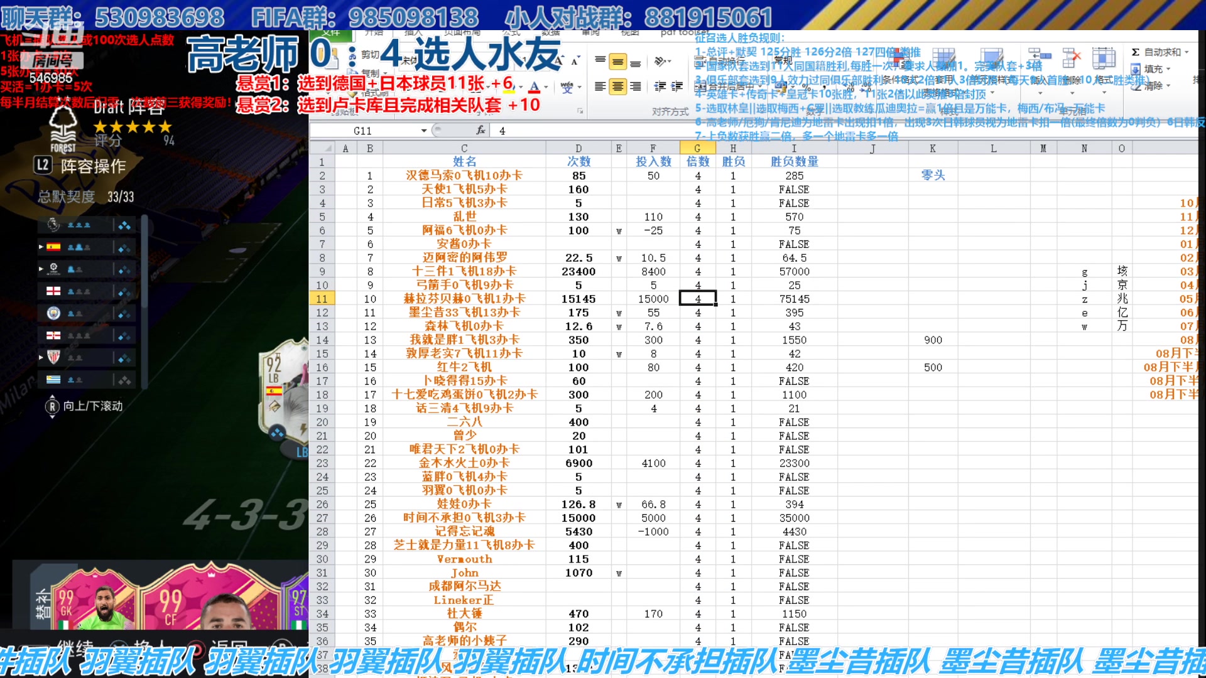Click the Format cells icon
The width and height of the screenshot is (1206, 678).
point(1104,58)
